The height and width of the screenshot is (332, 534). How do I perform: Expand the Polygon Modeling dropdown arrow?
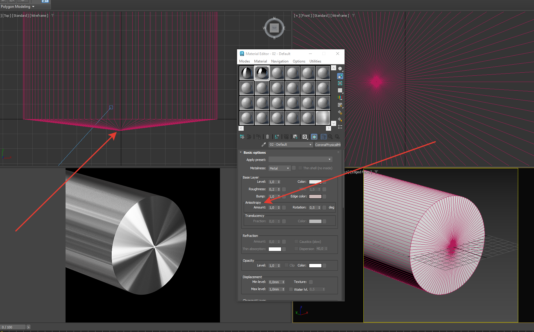coord(33,7)
